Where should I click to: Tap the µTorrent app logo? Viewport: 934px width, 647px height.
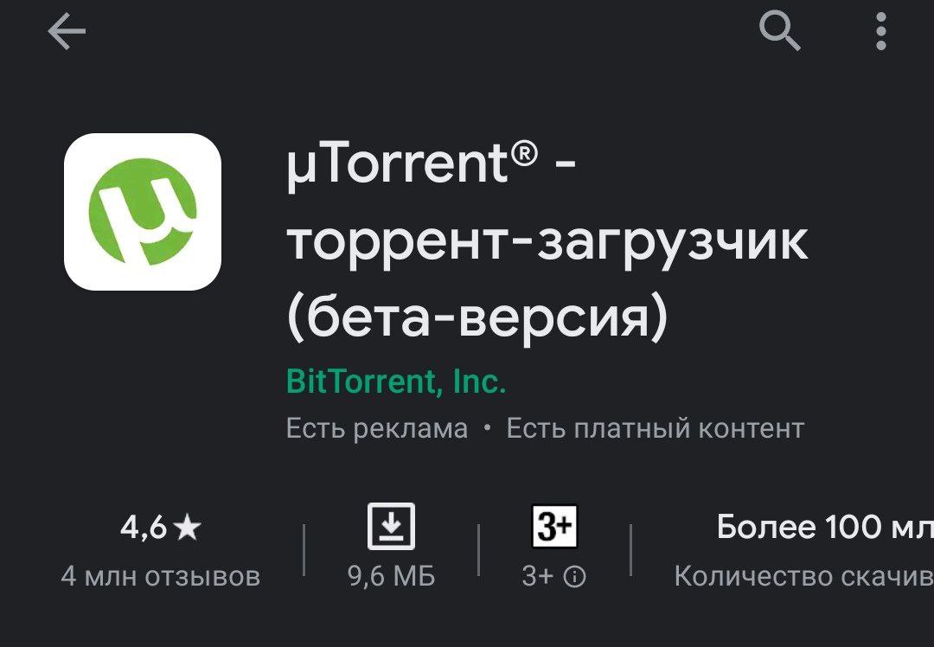(x=143, y=212)
